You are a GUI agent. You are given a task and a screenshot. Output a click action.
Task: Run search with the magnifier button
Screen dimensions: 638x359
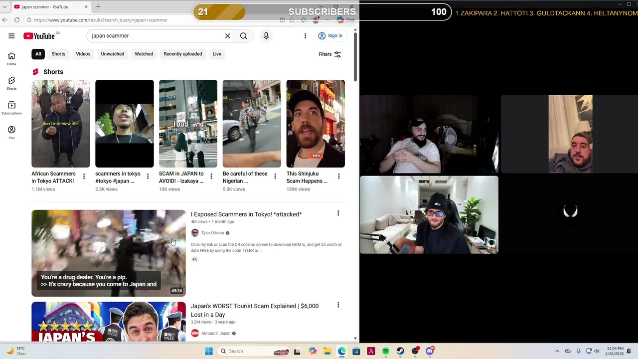click(244, 36)
